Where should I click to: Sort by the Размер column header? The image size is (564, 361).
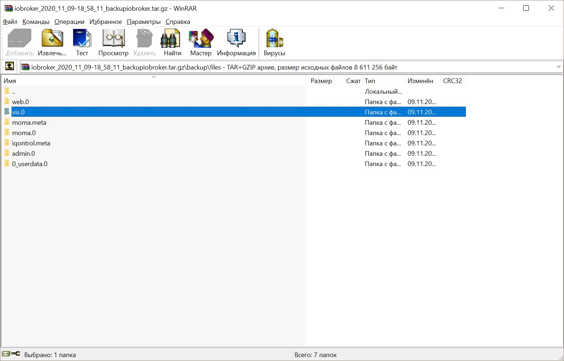320,81
